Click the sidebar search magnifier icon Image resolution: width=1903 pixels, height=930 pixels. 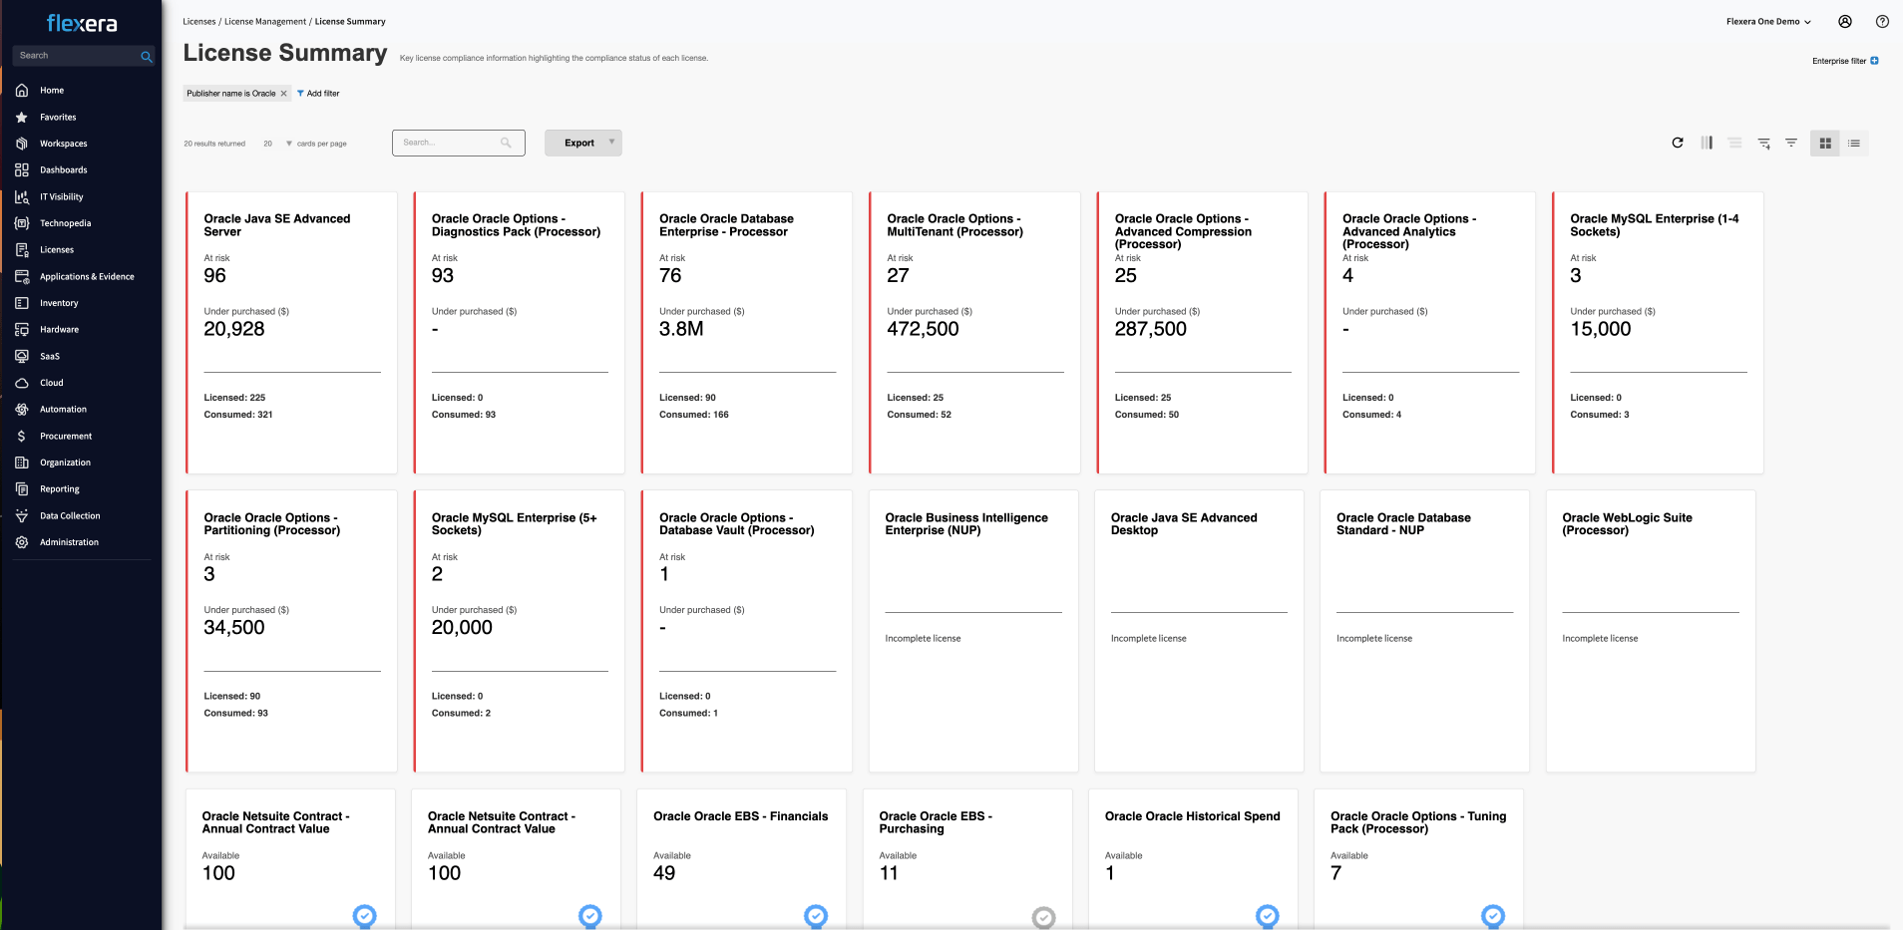coord(147,57)
